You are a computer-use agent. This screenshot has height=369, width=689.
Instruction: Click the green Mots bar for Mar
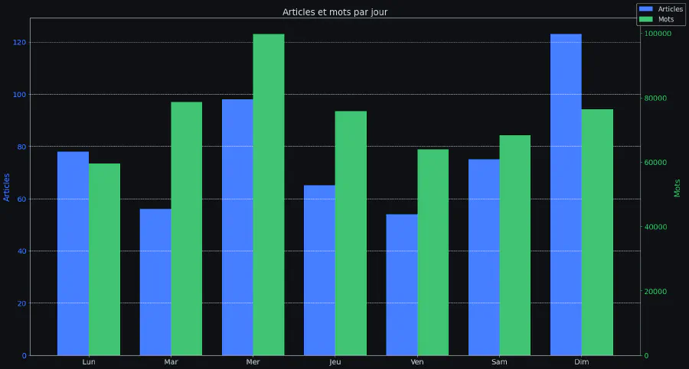[x=186, y=228]
